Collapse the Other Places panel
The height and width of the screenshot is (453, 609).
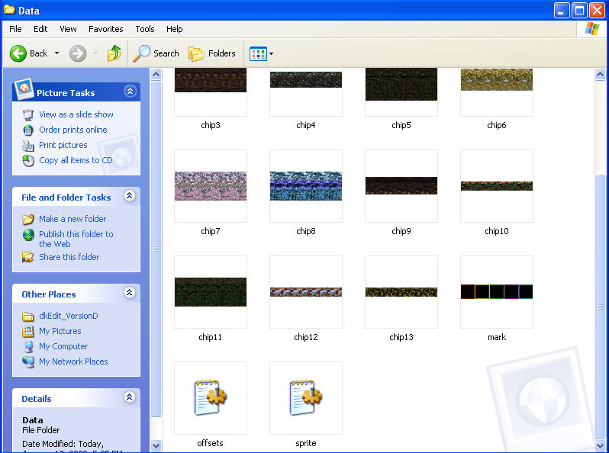[130, 293]
